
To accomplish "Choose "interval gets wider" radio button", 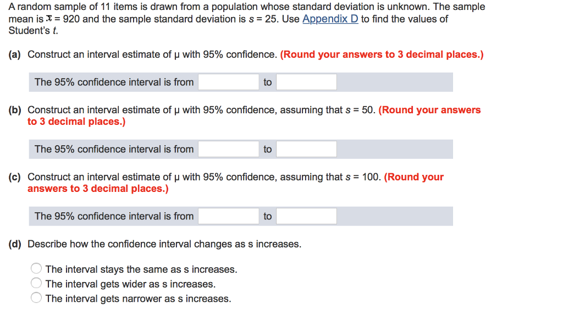I will pyautogui.click(x=36, y=283).
